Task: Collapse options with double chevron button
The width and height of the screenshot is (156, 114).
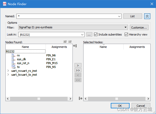Action: tap(147, 16)
